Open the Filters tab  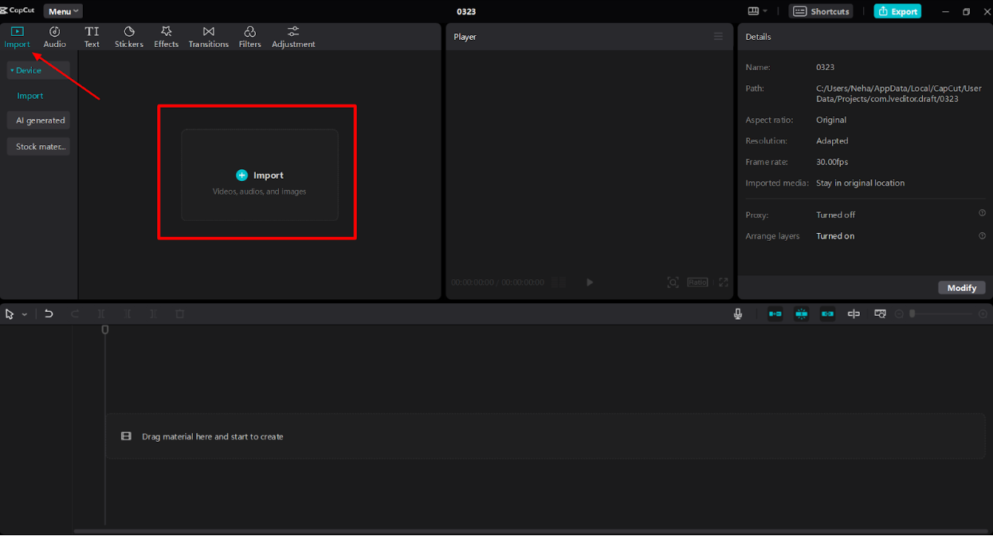pyautogui.click(x=249, y=37)
